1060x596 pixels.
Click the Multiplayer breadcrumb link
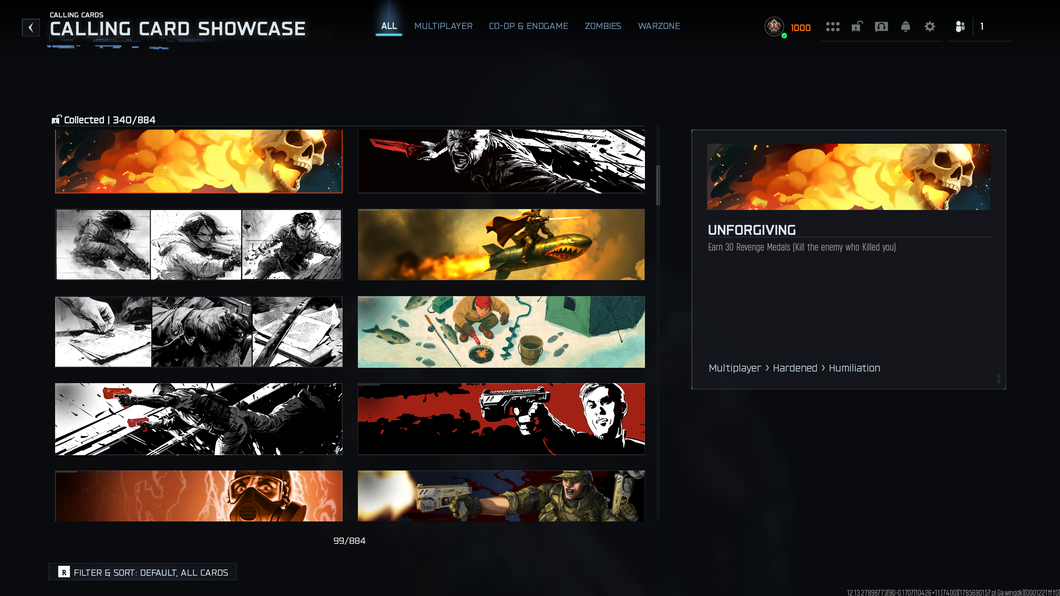(x=734, y=368)
